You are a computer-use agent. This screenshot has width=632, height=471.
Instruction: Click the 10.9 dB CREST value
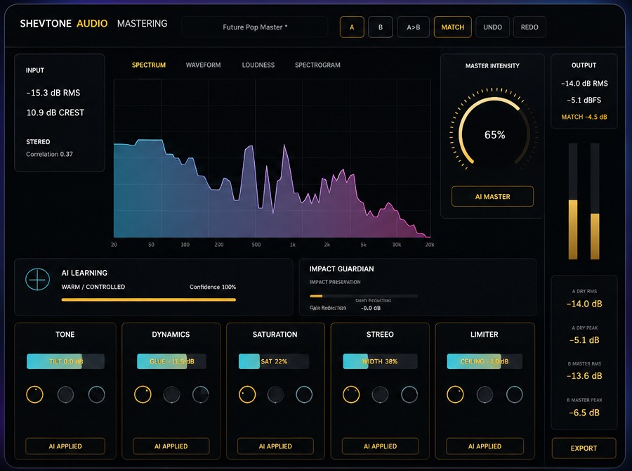click(55, 112)
